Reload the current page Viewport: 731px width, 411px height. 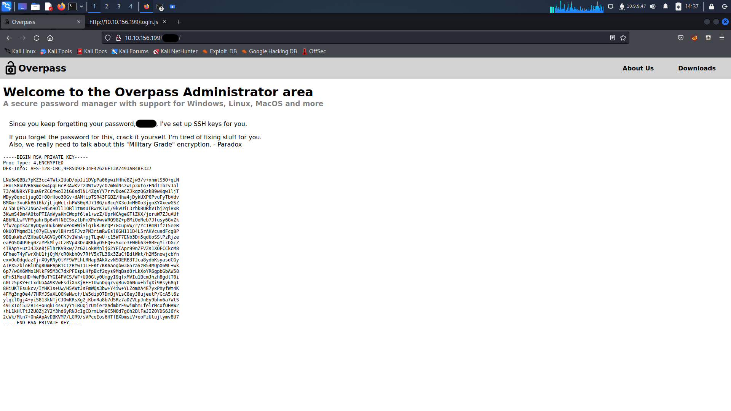(x=37, y=38)
